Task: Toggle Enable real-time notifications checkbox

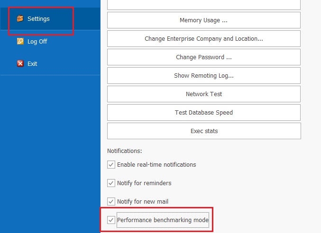Action: point(111,164)
